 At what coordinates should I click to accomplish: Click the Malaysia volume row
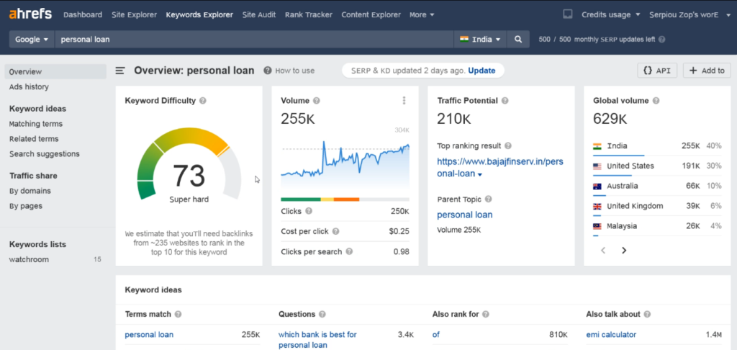pos(657,226)
